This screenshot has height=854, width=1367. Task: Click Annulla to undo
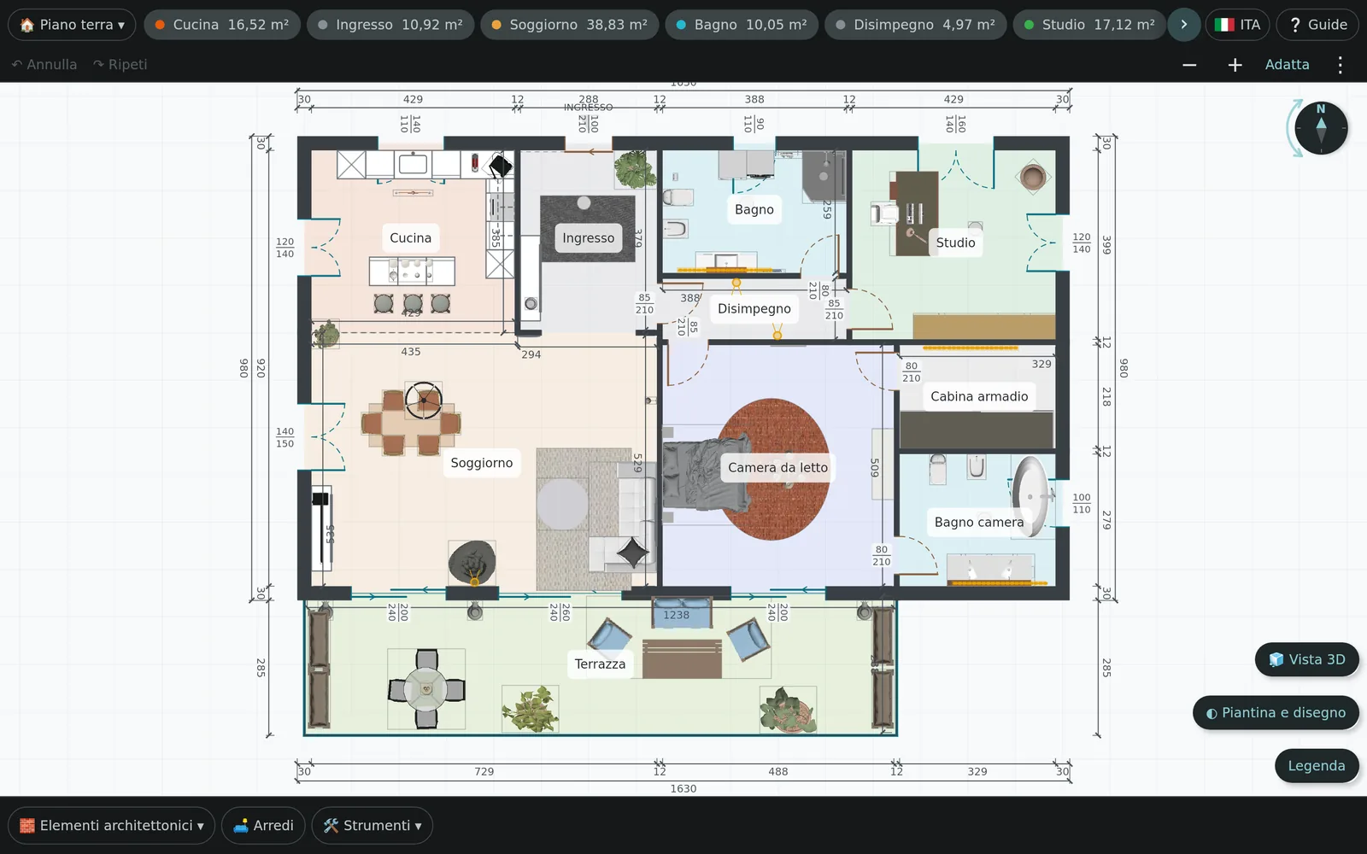click(44, 64)
